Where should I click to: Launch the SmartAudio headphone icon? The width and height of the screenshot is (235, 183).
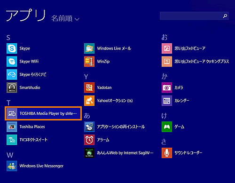click(12, 88)
